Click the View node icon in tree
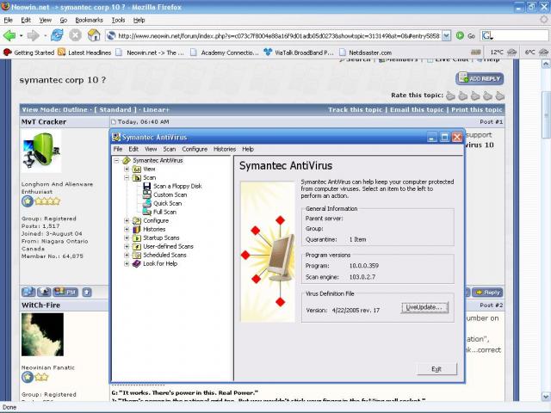The image size is (551, 413). pos(136,170)
